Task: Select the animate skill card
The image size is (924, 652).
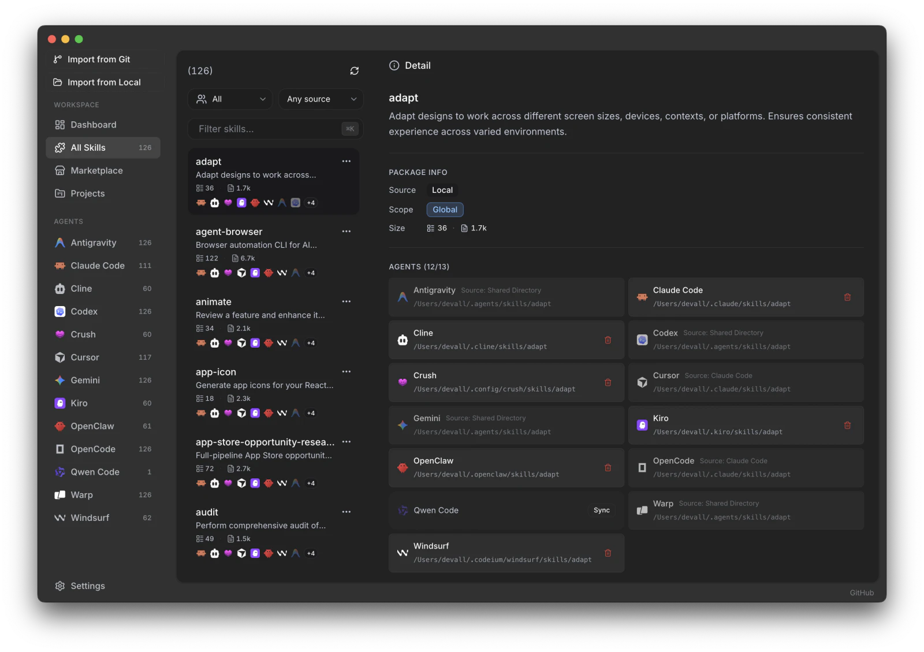Action: click(x=274, y=322)
